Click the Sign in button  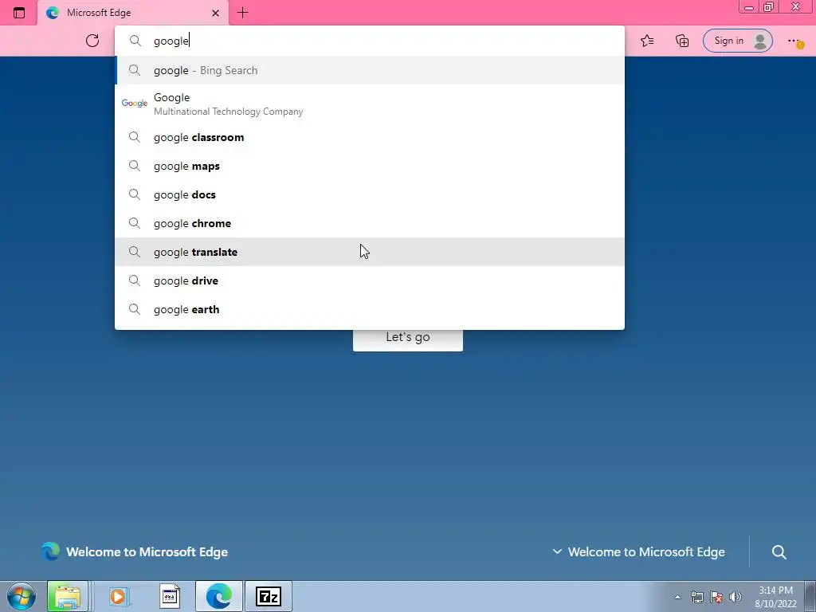coord(737,41)
